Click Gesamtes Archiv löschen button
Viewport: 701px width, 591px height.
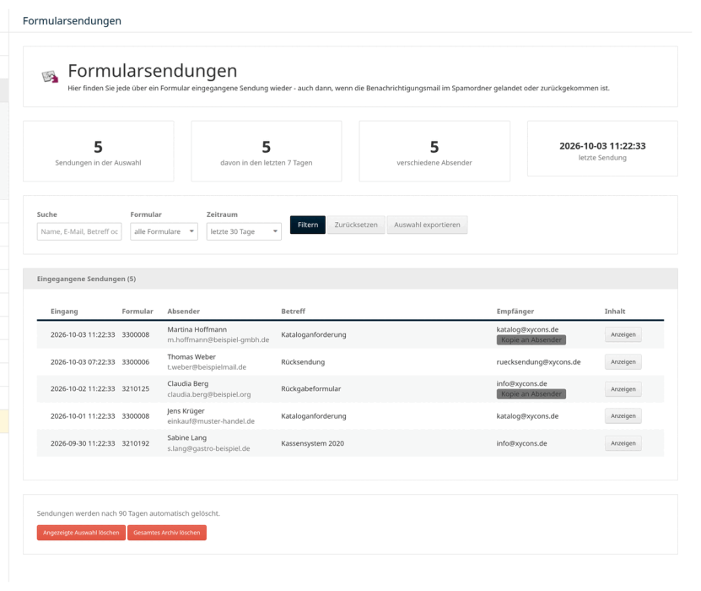167,533
